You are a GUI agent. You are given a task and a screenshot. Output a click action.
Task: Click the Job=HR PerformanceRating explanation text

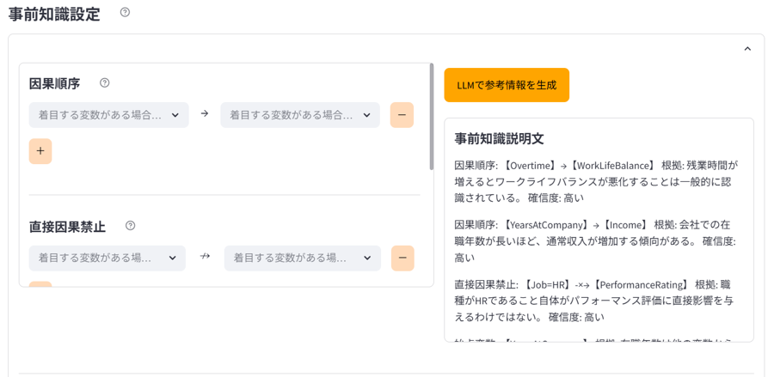point(596,301)
